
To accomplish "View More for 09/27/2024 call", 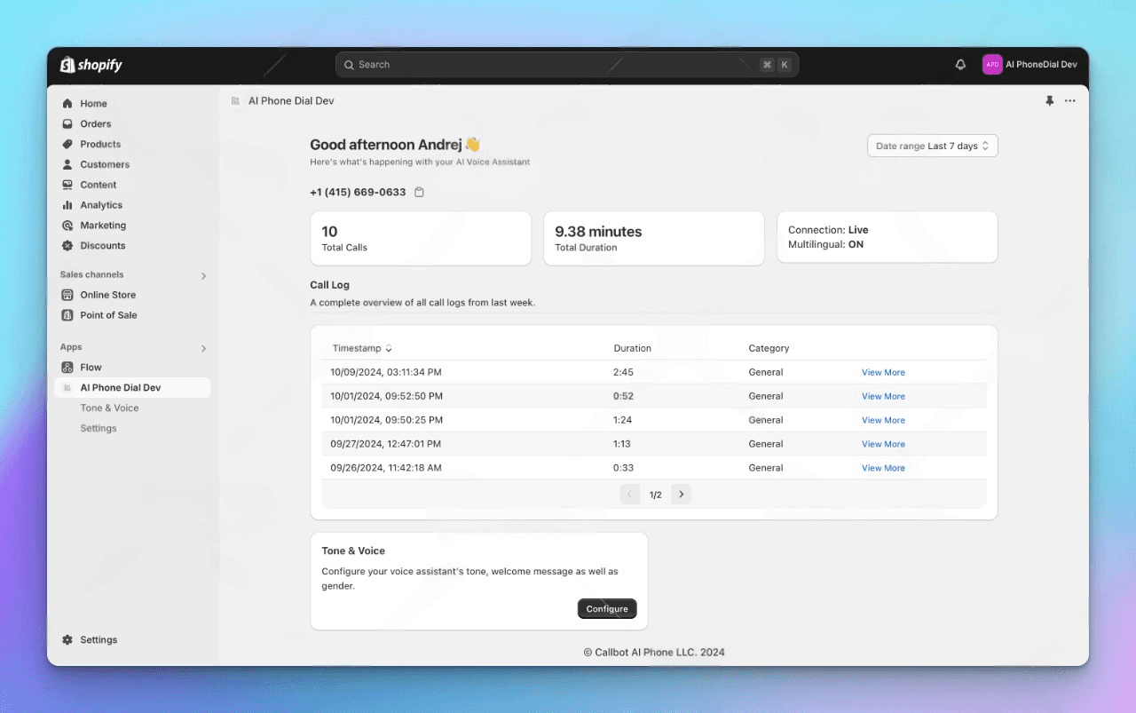I will (x=883, y=445).
